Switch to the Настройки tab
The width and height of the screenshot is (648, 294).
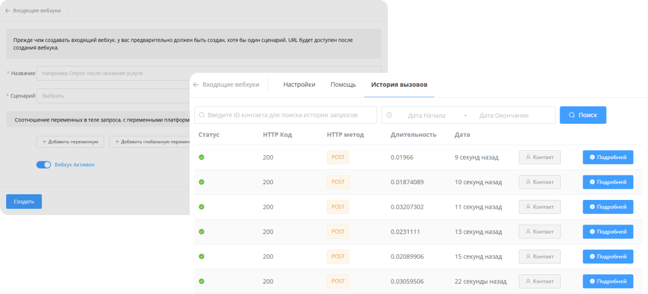click(x=299, y=85)
